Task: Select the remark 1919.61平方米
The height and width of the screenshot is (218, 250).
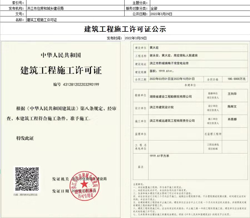Action: coord(159,156)
